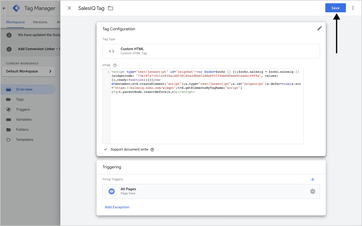The height and width of the screenshot is (226, 362).
Task: Click the Save button
Action: pos(335,8)
